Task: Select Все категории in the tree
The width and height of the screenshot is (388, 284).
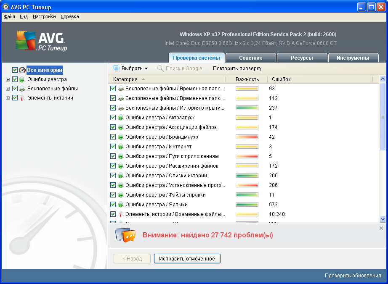Action: pos(45,70)
